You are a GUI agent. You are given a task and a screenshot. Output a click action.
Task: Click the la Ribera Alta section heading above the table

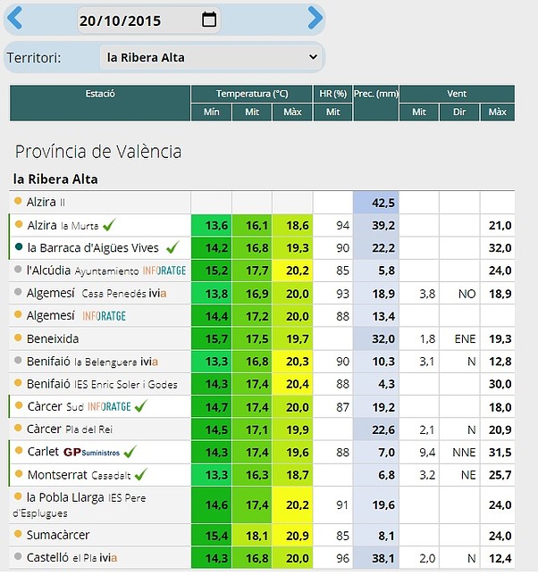pos(55,179)
